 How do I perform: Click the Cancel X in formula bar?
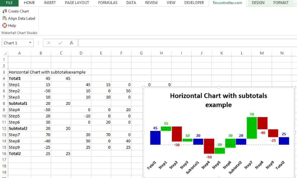(49, 43)
